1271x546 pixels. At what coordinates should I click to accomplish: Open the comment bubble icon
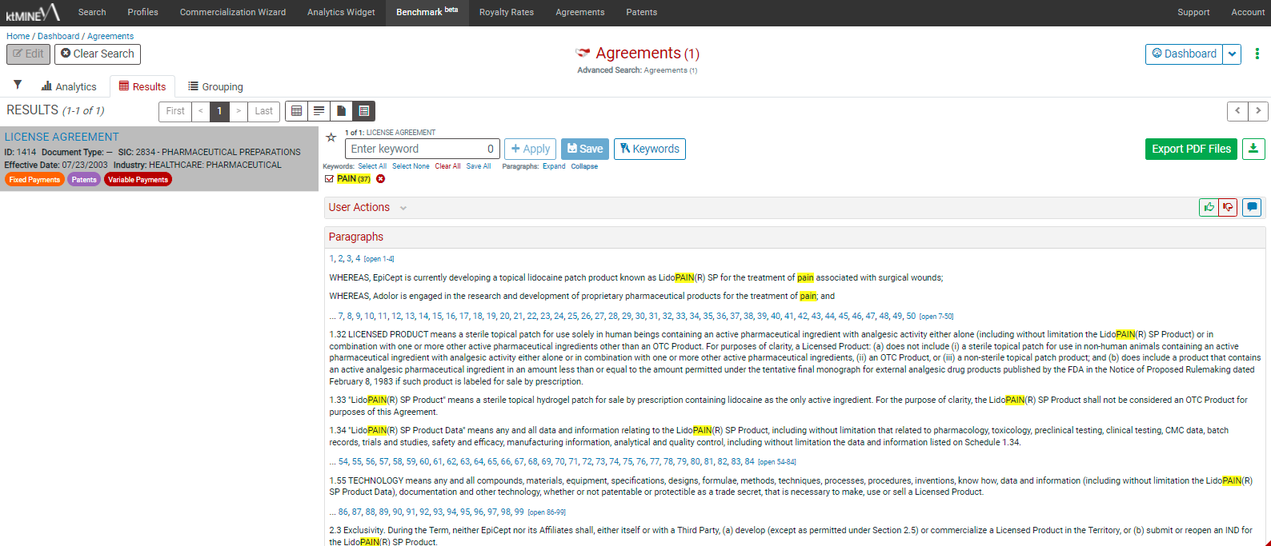[1253, 208]
